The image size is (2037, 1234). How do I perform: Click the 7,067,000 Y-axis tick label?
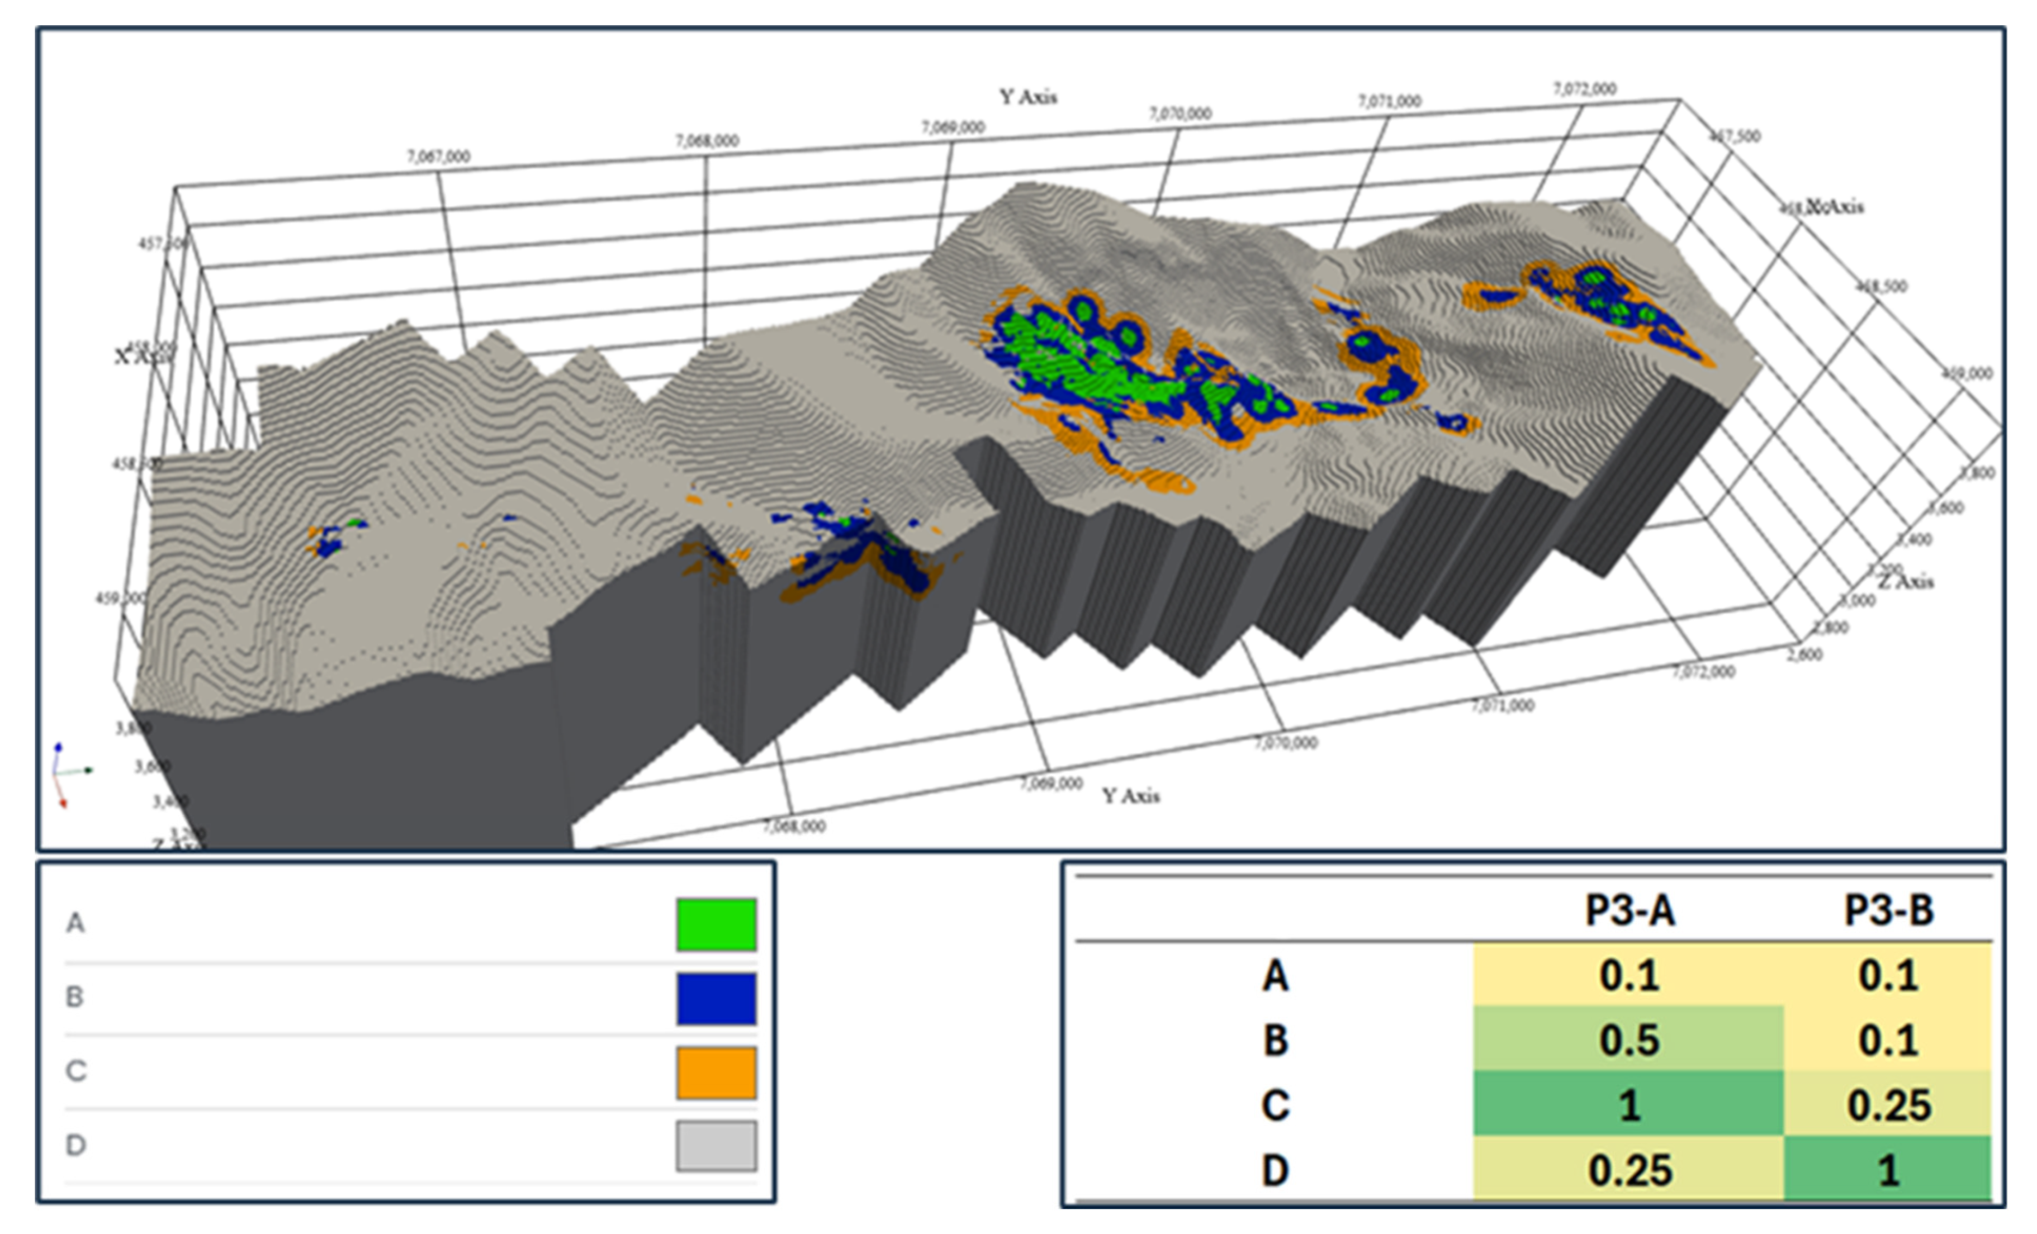(x=438, y=156)
